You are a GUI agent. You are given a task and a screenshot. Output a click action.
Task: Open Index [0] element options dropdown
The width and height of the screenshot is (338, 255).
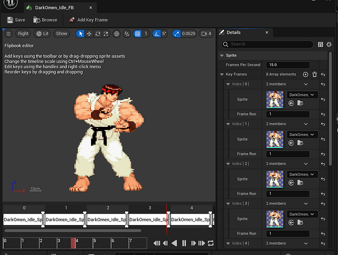coord(306,84)
